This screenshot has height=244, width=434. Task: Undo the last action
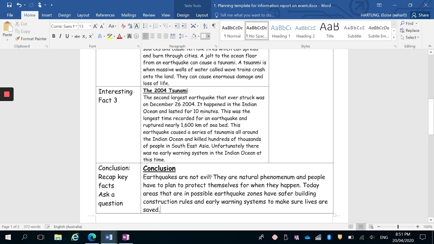(x=19, y=5)
